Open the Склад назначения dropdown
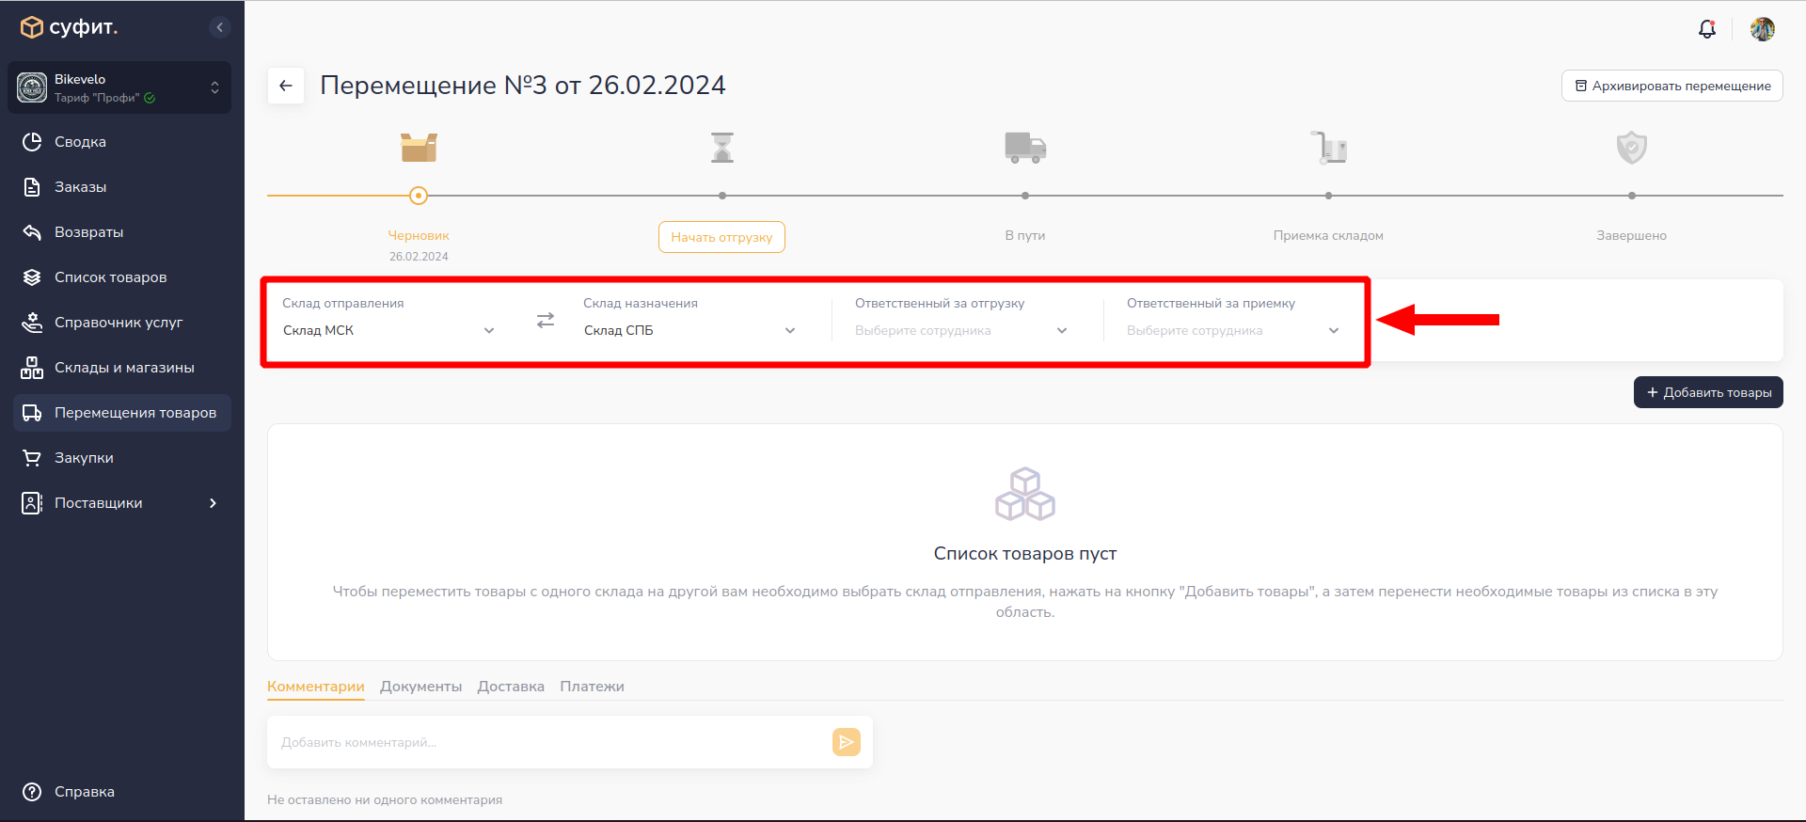The image size is (1806, 822). (689, 330)
